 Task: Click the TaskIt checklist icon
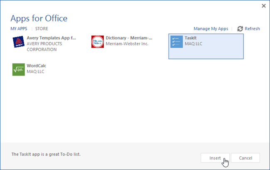(177, 42)
